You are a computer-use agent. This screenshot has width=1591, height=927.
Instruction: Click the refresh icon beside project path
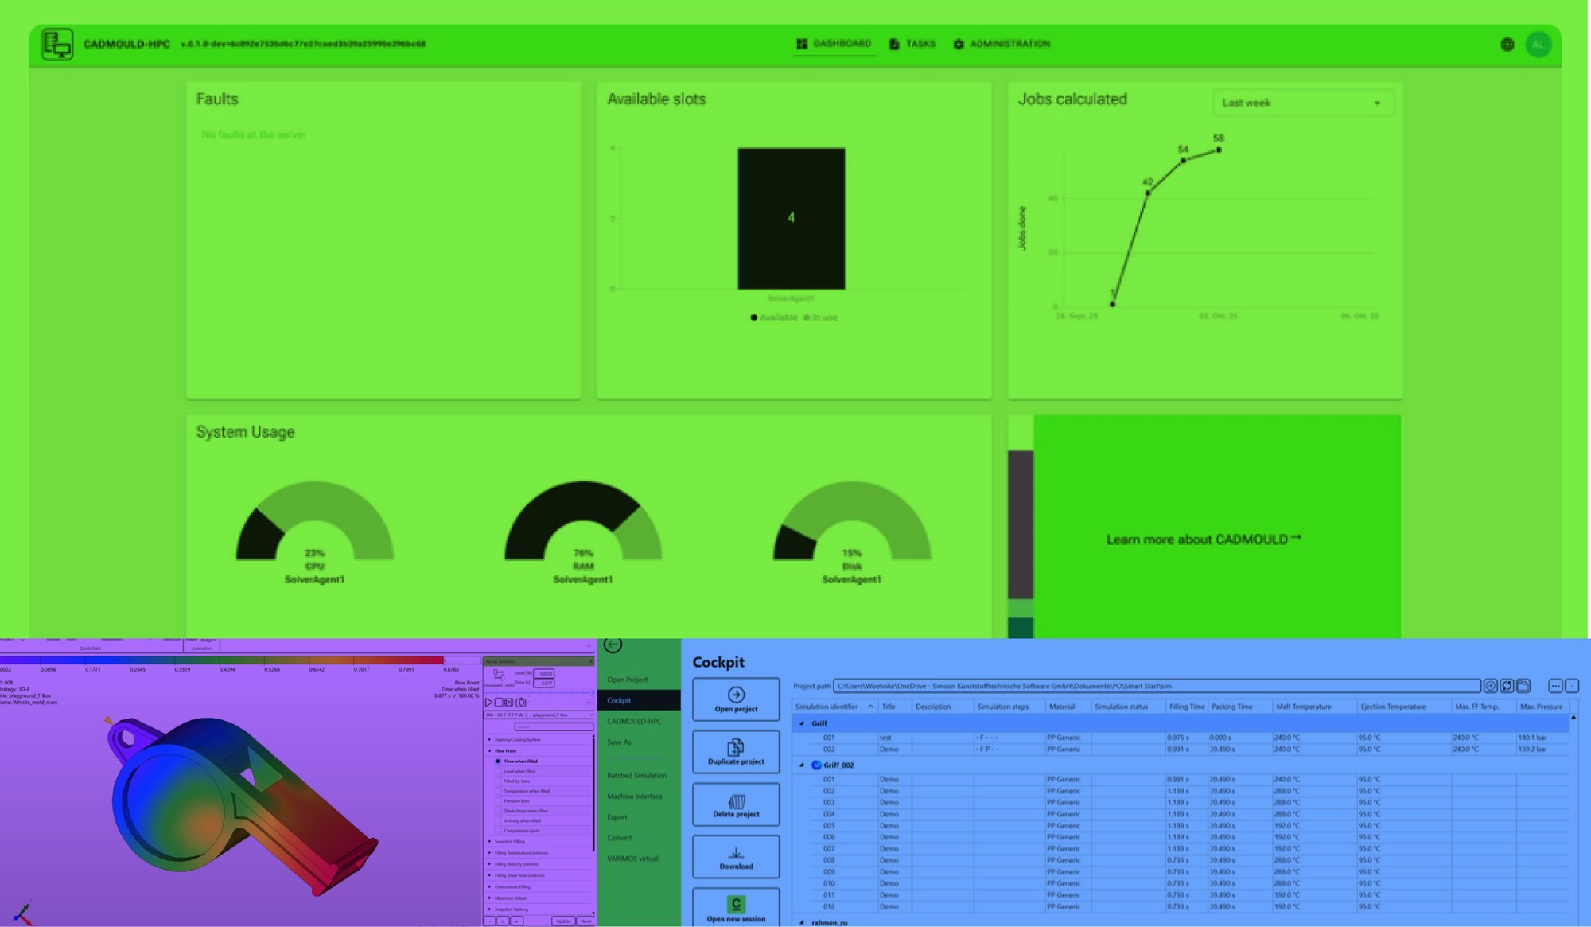[1507, 686]
